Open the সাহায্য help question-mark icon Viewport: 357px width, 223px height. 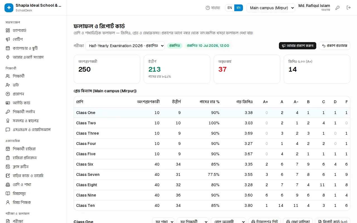coord(208,8)
